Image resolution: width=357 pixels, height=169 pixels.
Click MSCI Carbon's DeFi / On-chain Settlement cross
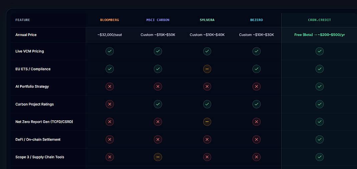pos(158,139)
